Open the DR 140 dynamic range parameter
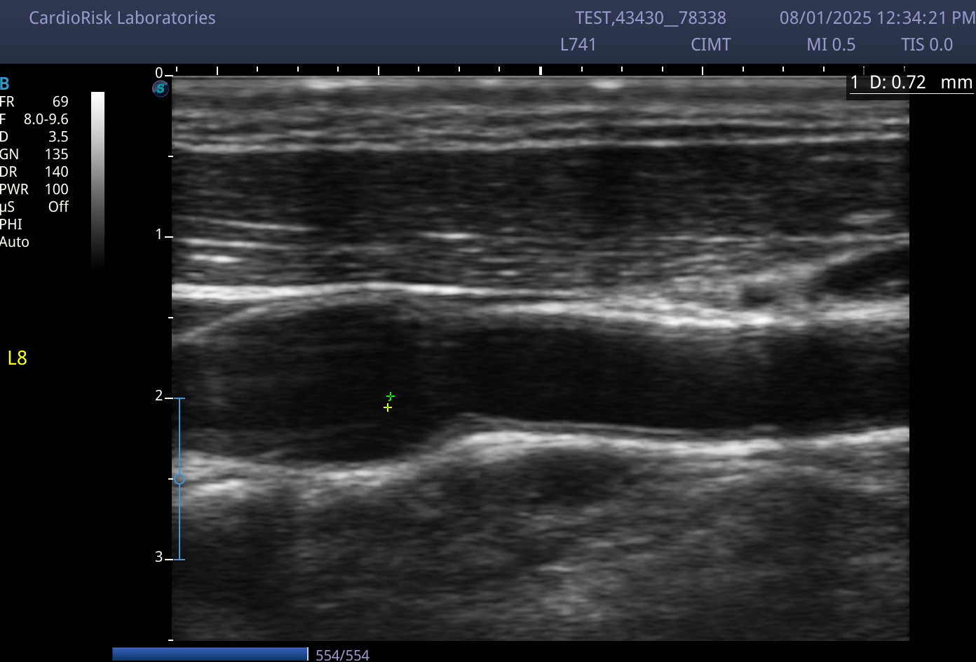Screen dimensions: 976x662 pyautogui.click(x=34, y=172)
